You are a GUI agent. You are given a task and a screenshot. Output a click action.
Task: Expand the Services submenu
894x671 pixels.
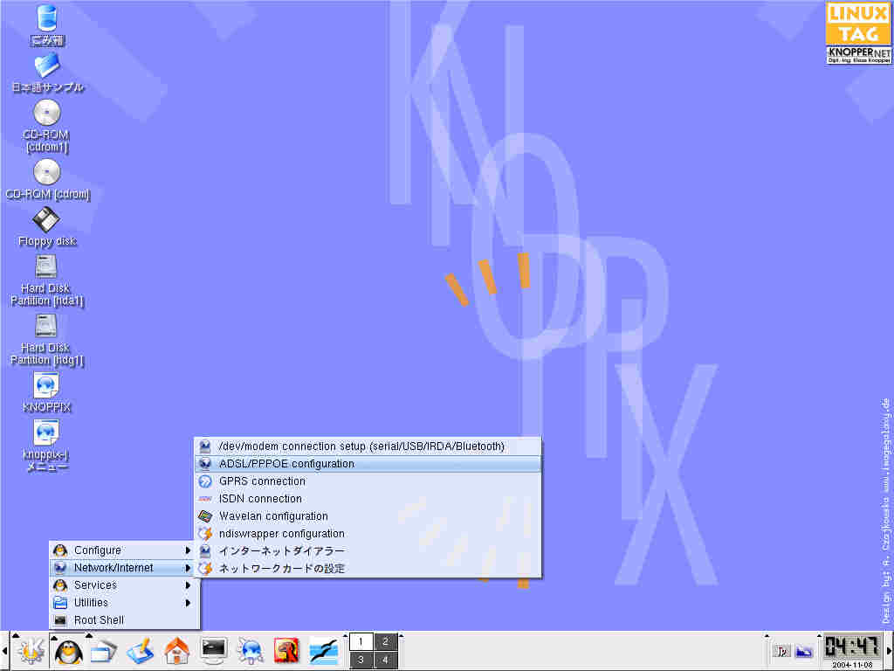click(x=122, y=585)
